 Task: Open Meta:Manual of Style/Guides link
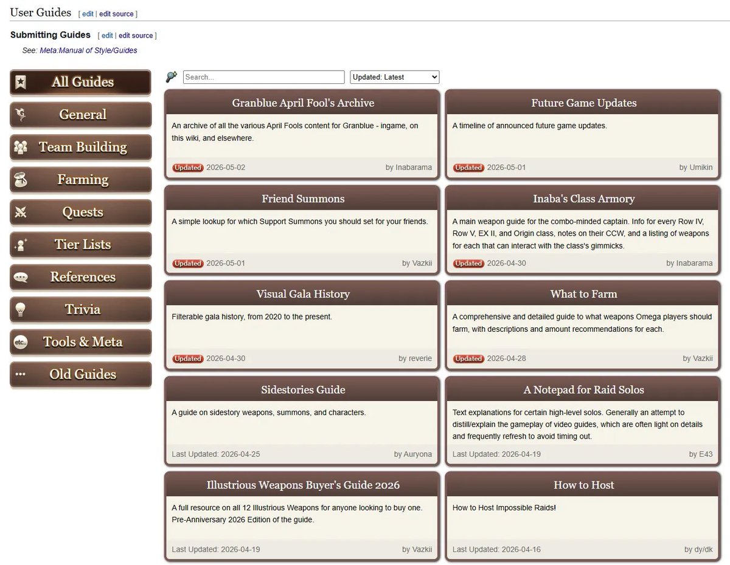pyautogui.click(x=88, y=50)
